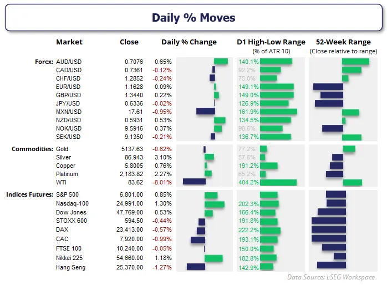Viewport: 387px width, 285px height.
Task: Select the Nasdaq-100 green change bar
Action: point(215,204)
